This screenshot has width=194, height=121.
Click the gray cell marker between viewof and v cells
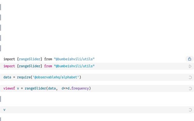coord(1,99)
